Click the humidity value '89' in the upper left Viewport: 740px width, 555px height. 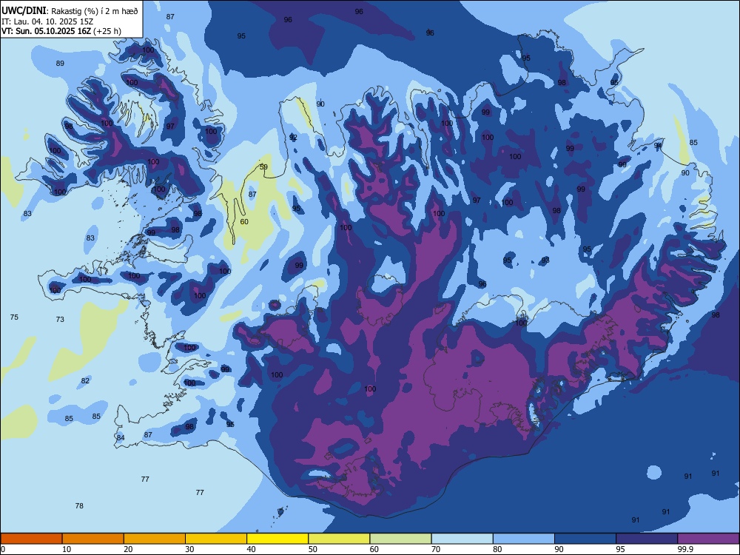click(60, 64)
